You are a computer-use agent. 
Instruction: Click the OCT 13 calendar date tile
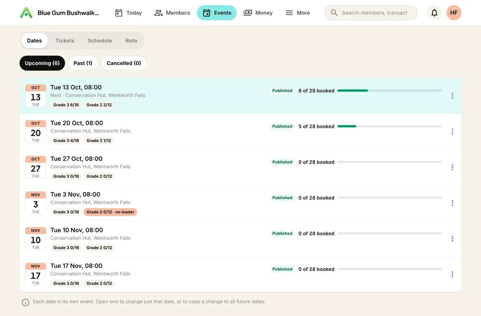36,96
